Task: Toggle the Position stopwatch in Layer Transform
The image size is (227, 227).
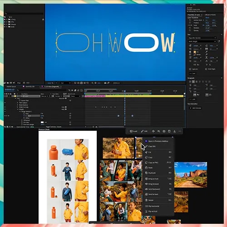Action: click(190, 23)
